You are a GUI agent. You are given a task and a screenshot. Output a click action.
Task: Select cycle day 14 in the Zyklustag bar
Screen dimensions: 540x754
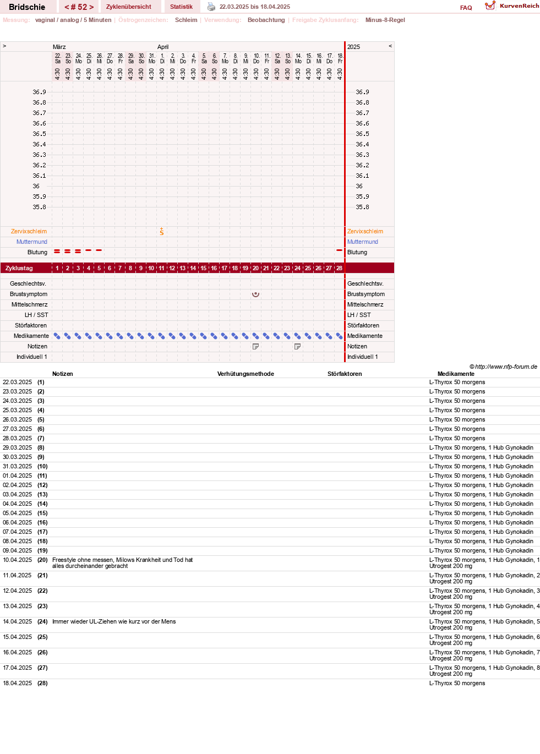pyautogui.click(x=193, y=268)
